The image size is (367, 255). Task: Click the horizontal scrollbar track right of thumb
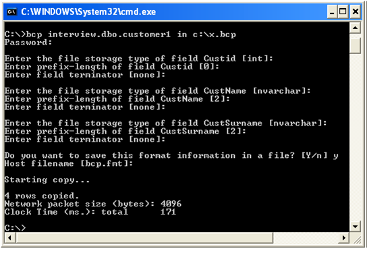coord(306,238)
